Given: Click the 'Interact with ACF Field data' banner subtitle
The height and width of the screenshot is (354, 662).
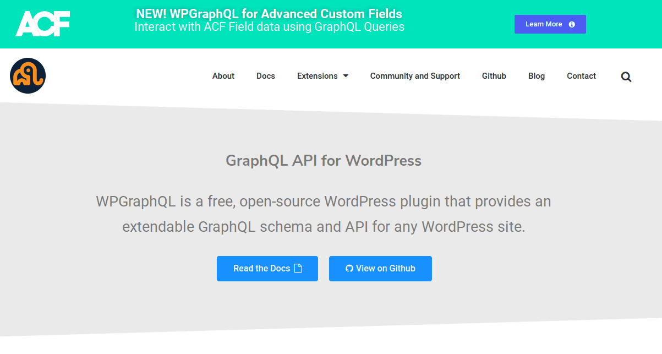Looking at the screenshot, I should pyautogui.click(x=269, y=26).
